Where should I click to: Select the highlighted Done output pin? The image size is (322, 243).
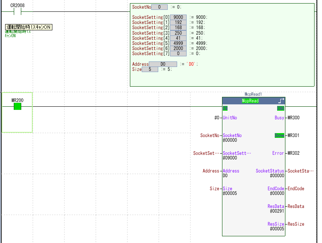click(x=279, y=135)
